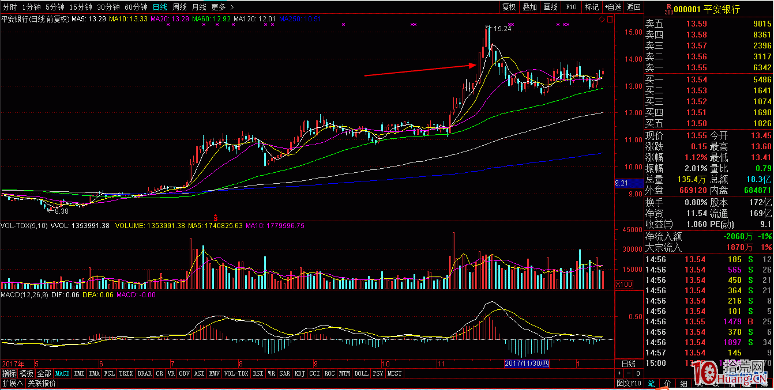Select the VR indicator

pos(171,373)
